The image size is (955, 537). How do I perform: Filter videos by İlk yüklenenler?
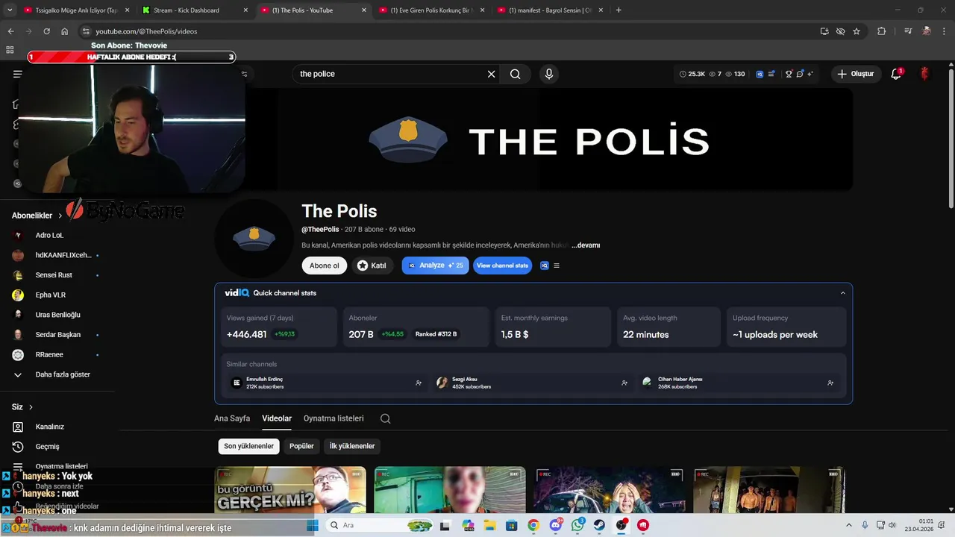tap(352, 446)
